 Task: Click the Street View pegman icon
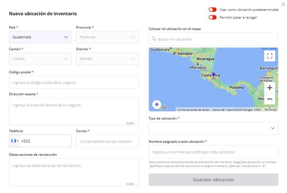[x=157, y=104]
